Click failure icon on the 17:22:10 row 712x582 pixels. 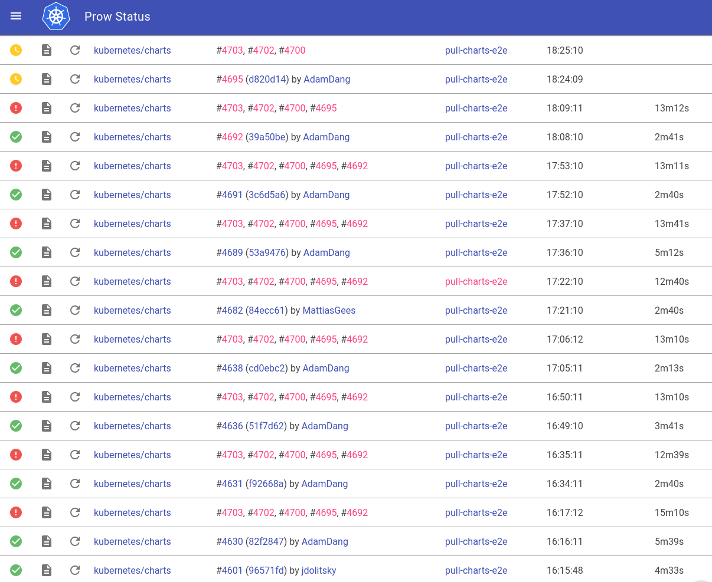16,281
